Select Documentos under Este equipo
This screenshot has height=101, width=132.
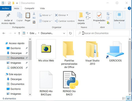click(17, 84)
